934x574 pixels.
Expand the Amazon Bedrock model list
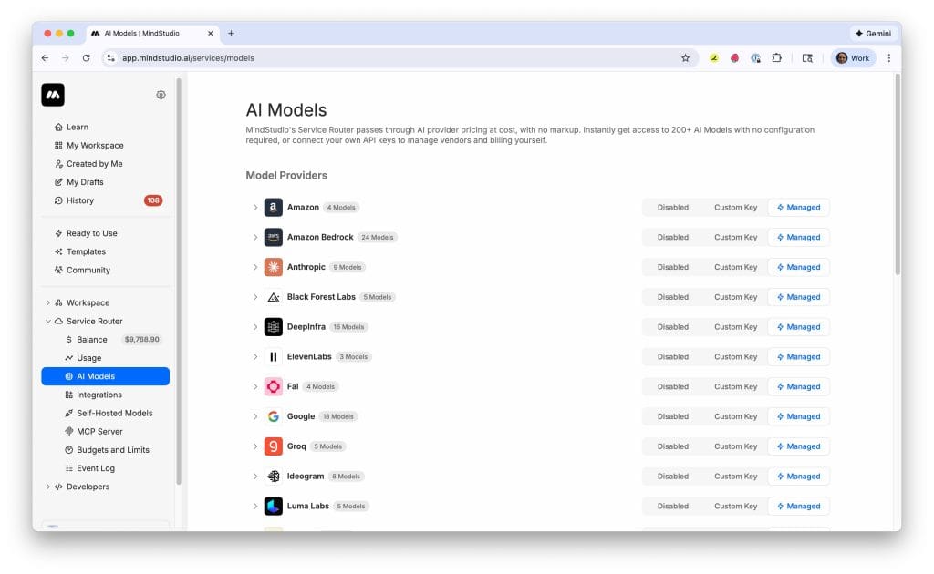(x=255, y=237)
